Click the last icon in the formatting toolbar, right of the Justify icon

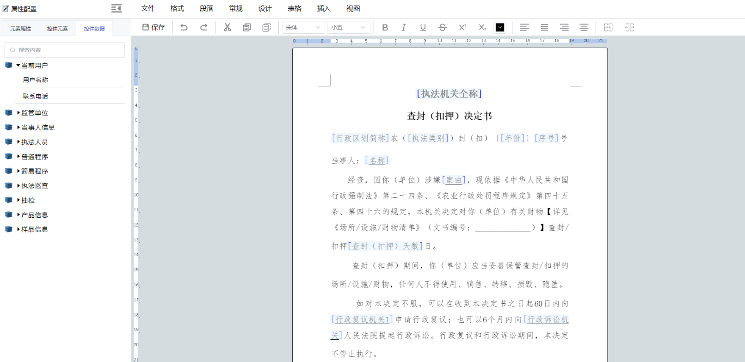click(629, 27)
